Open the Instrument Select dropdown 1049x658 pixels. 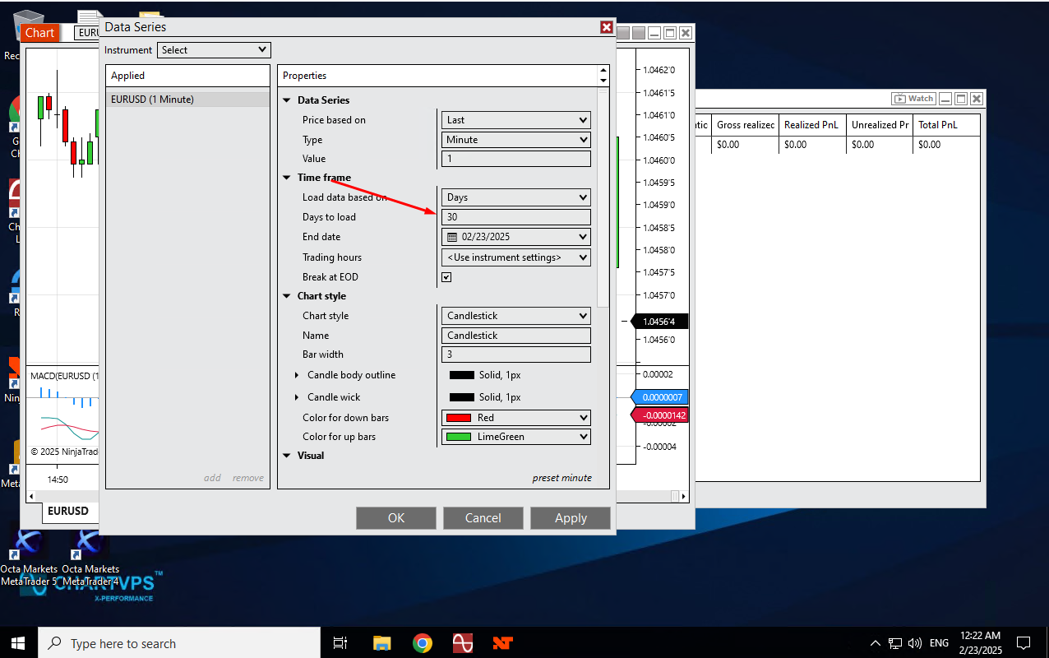point(214,50)
